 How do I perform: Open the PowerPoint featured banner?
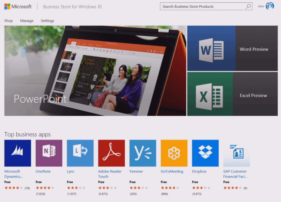pyautogui.click(x=95, y=71)
